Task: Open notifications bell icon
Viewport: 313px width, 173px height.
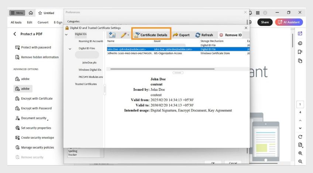Action: [250, 13]
